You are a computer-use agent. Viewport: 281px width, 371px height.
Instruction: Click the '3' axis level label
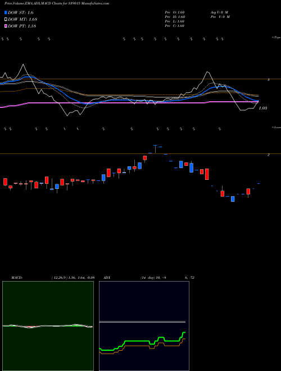tap(269, 80)
